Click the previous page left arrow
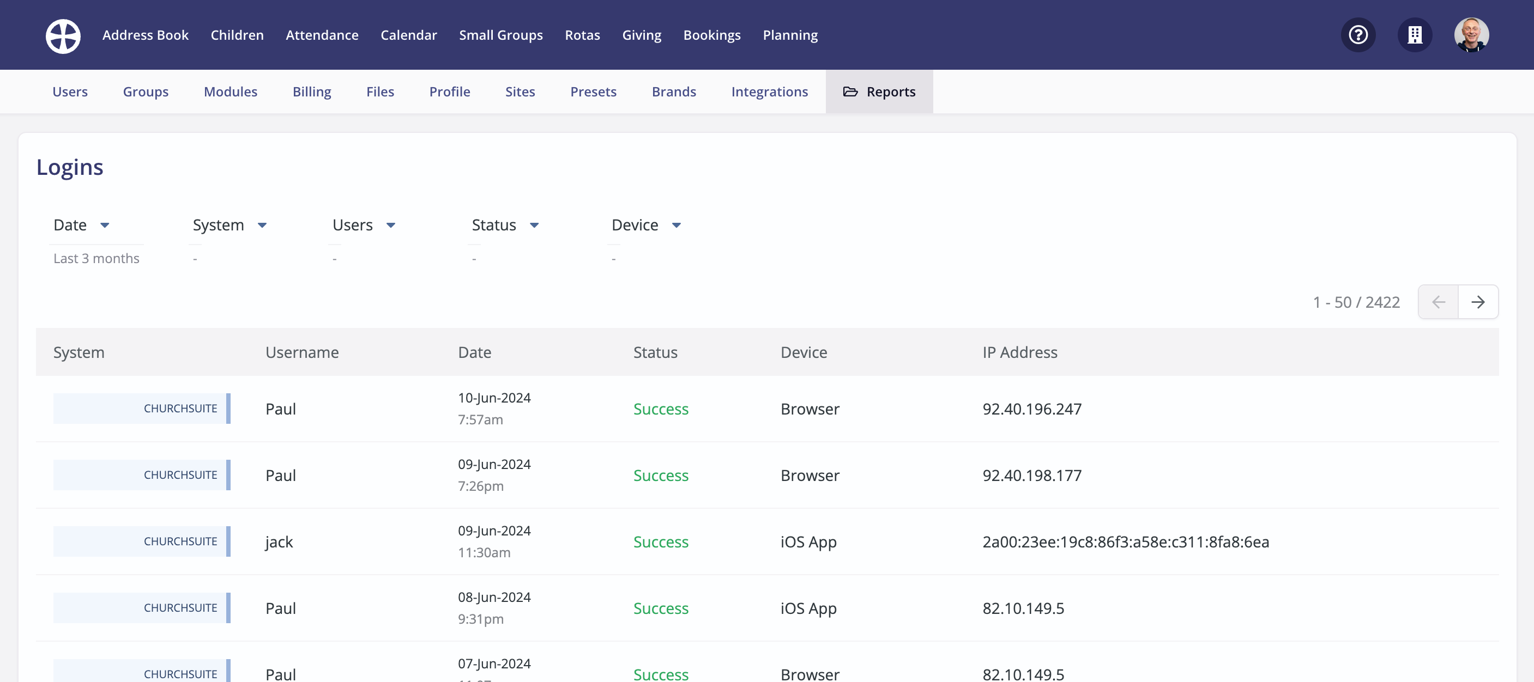This screenshot has height=682, width=1534. coord(1438,301)
